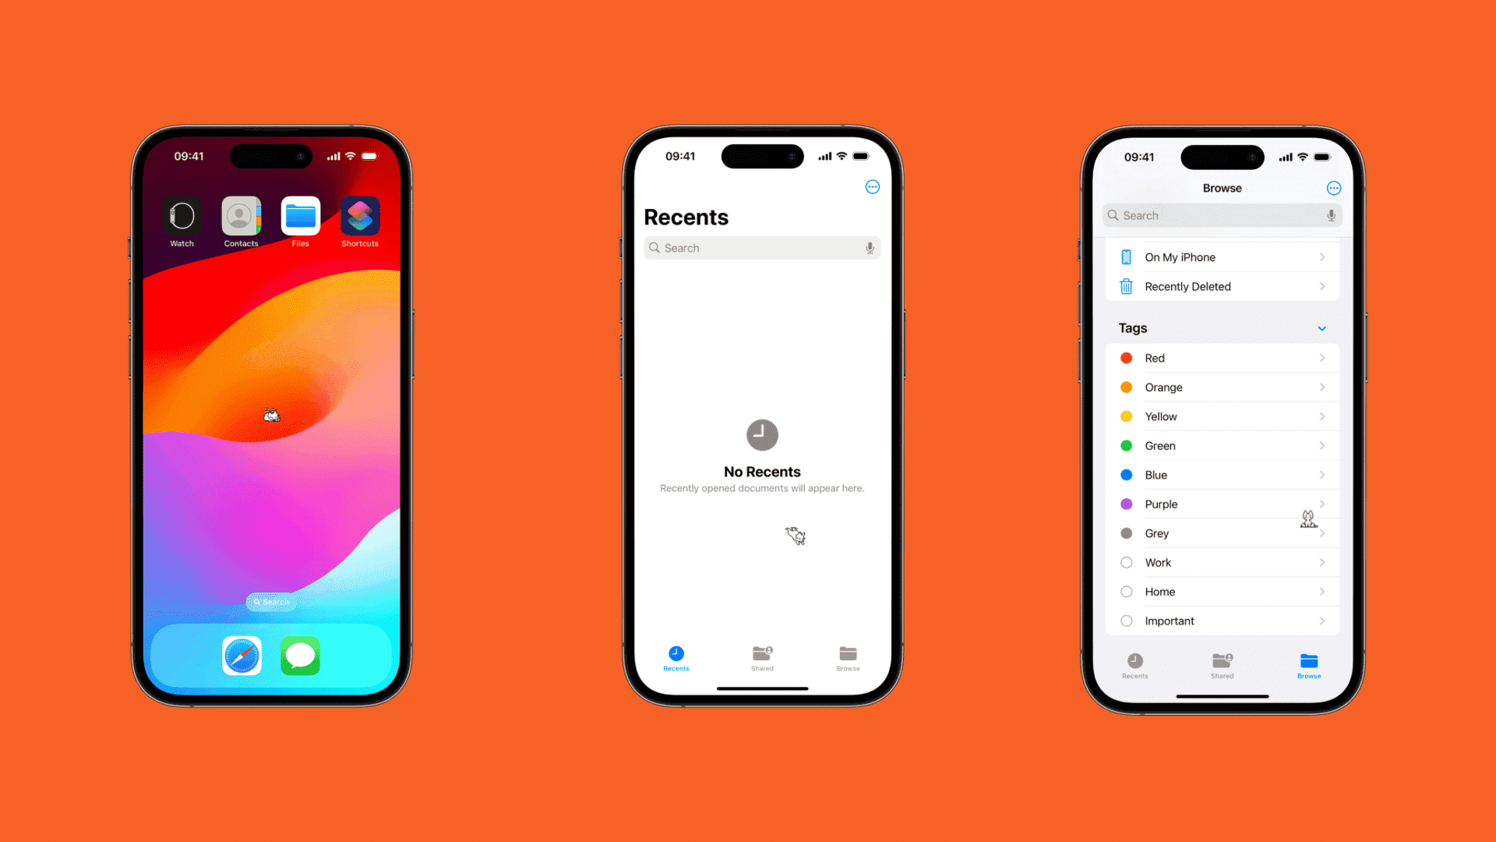Open the Watch app
The image size is (1496, 842).
182,216
